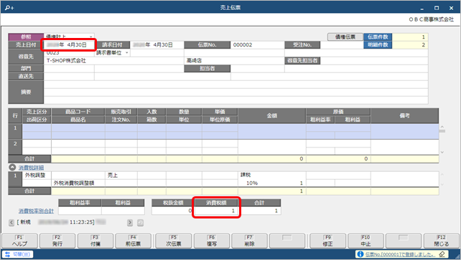
Task: Click the customer code 0023
Action: (53, 53)
